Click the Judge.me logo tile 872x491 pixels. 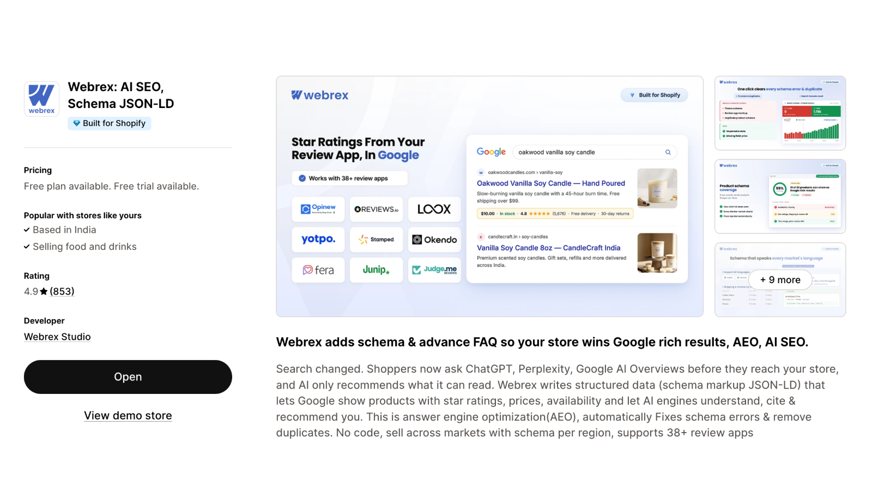pyautogui.click(x=434, y=270)
